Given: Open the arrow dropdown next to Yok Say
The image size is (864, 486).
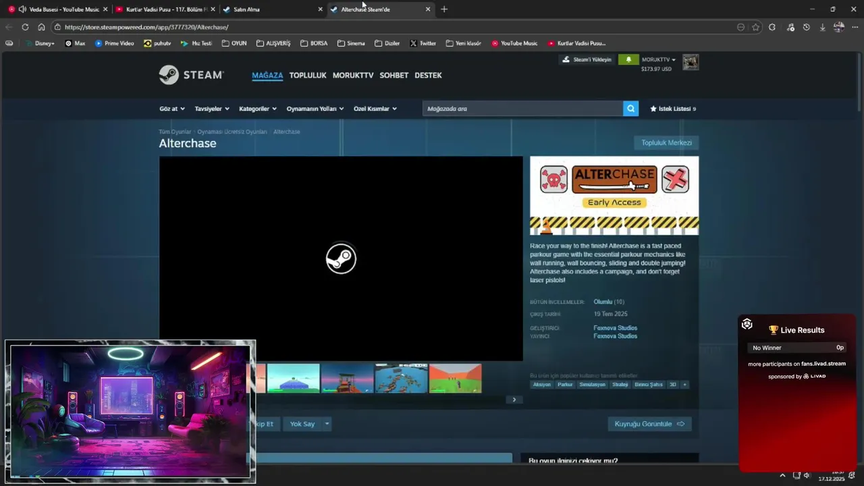Looking at the screenshot, I should 327,424.
